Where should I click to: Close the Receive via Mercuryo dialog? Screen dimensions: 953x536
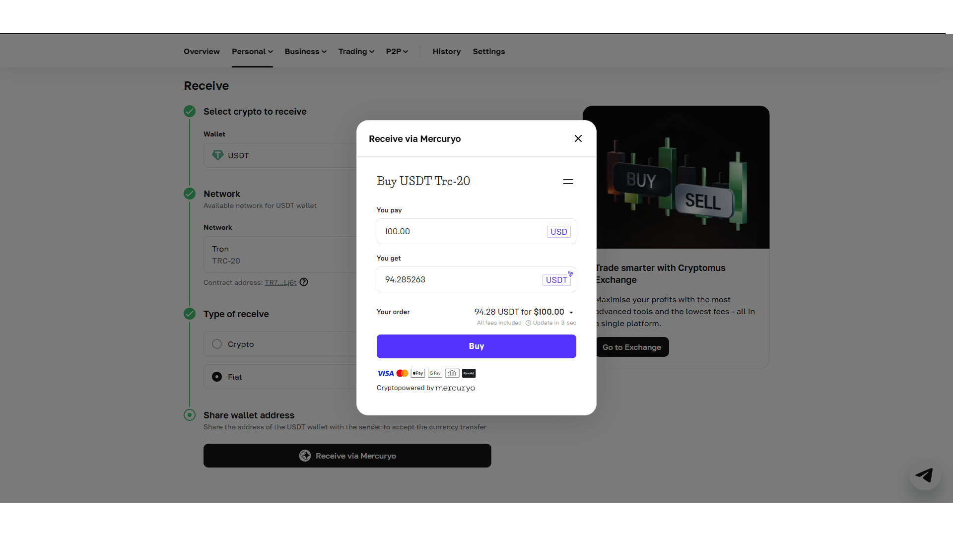(578, 138)
